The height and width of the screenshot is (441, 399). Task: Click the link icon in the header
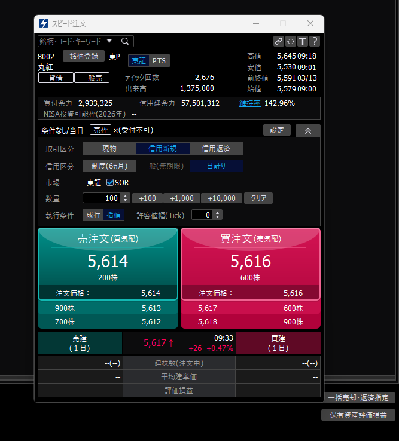[x=279, y=41]
